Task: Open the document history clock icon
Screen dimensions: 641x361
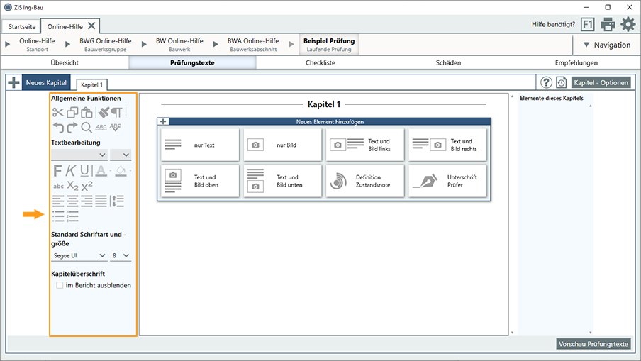Action: pos(561,82)
